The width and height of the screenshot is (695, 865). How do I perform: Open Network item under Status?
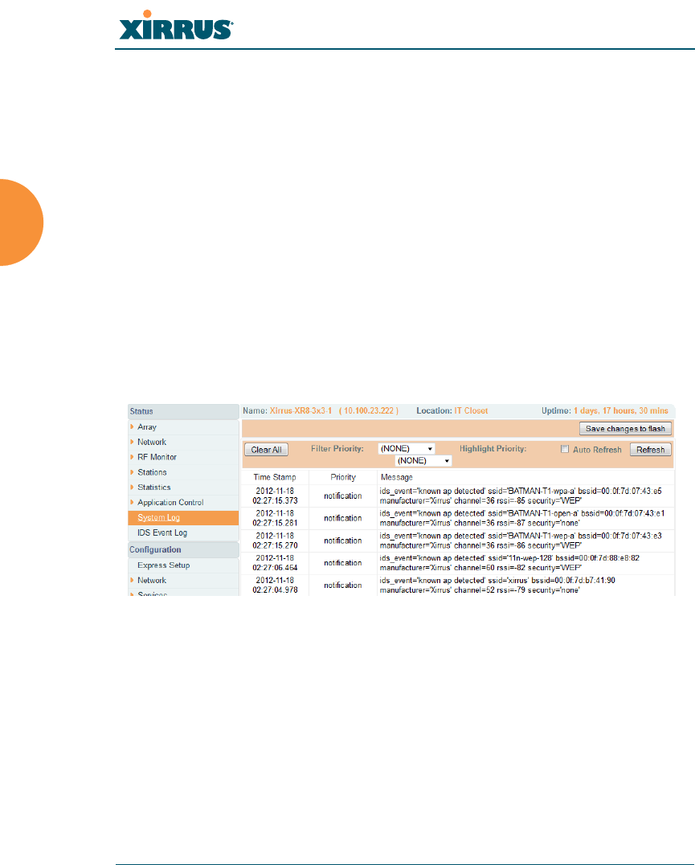pyautogui.click(x=152, y=442)
